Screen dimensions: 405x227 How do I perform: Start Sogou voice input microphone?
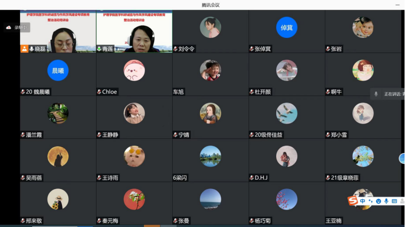(386, 201)
